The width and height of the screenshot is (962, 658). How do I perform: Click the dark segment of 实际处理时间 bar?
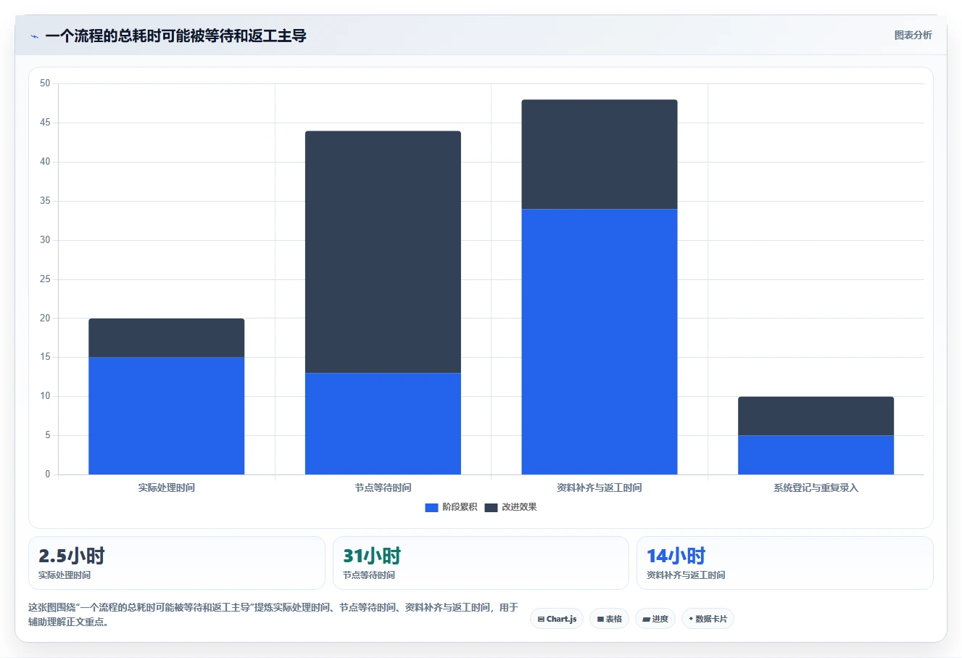pos(166,338)
